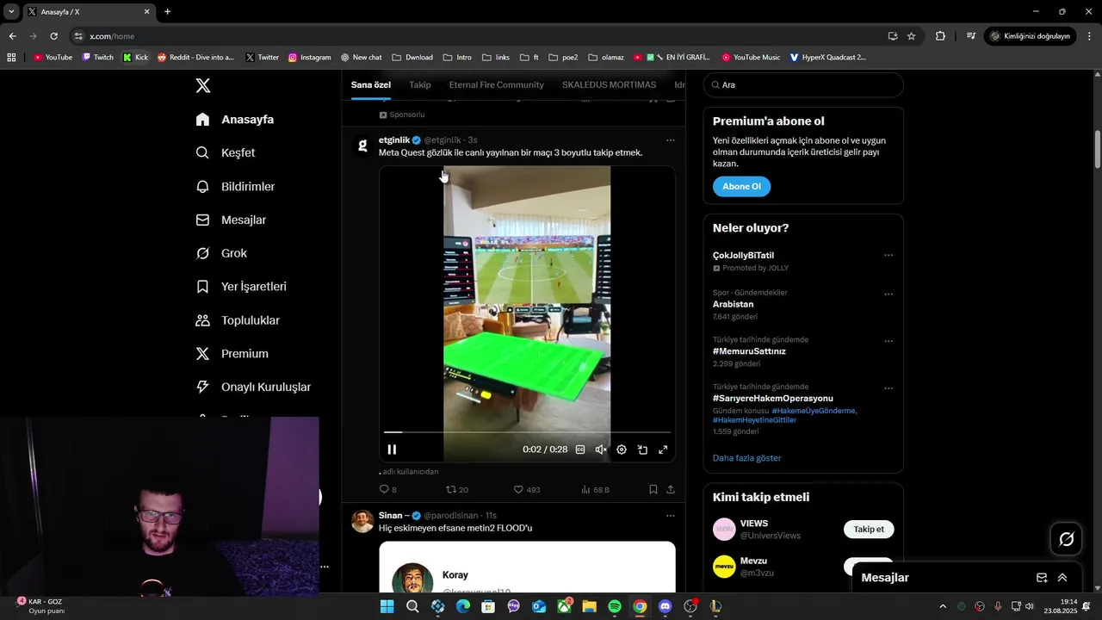This screenshot has width=1102, height=620.
Task: Open Keşfet explore page
Action: tap(226, 152)
